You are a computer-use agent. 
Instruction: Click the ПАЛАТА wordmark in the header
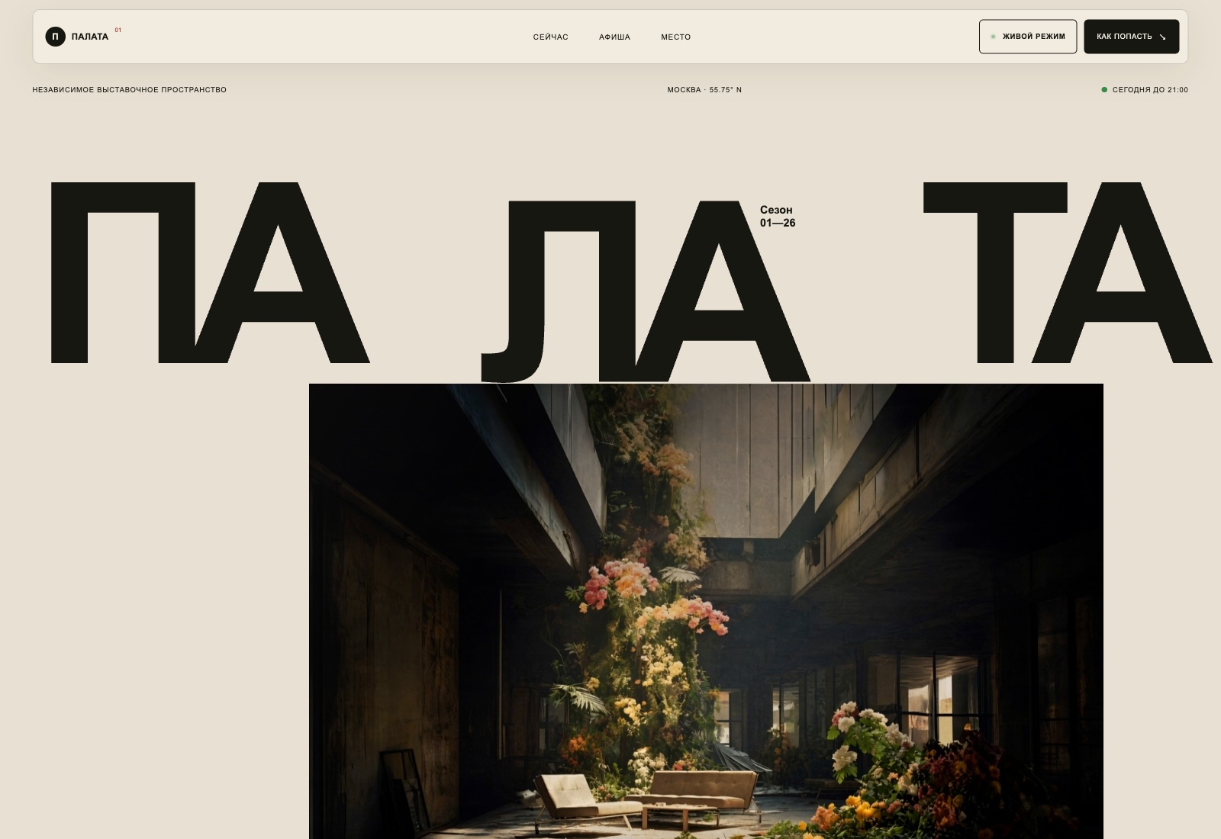pyautogui.click(x=90, y=37)
